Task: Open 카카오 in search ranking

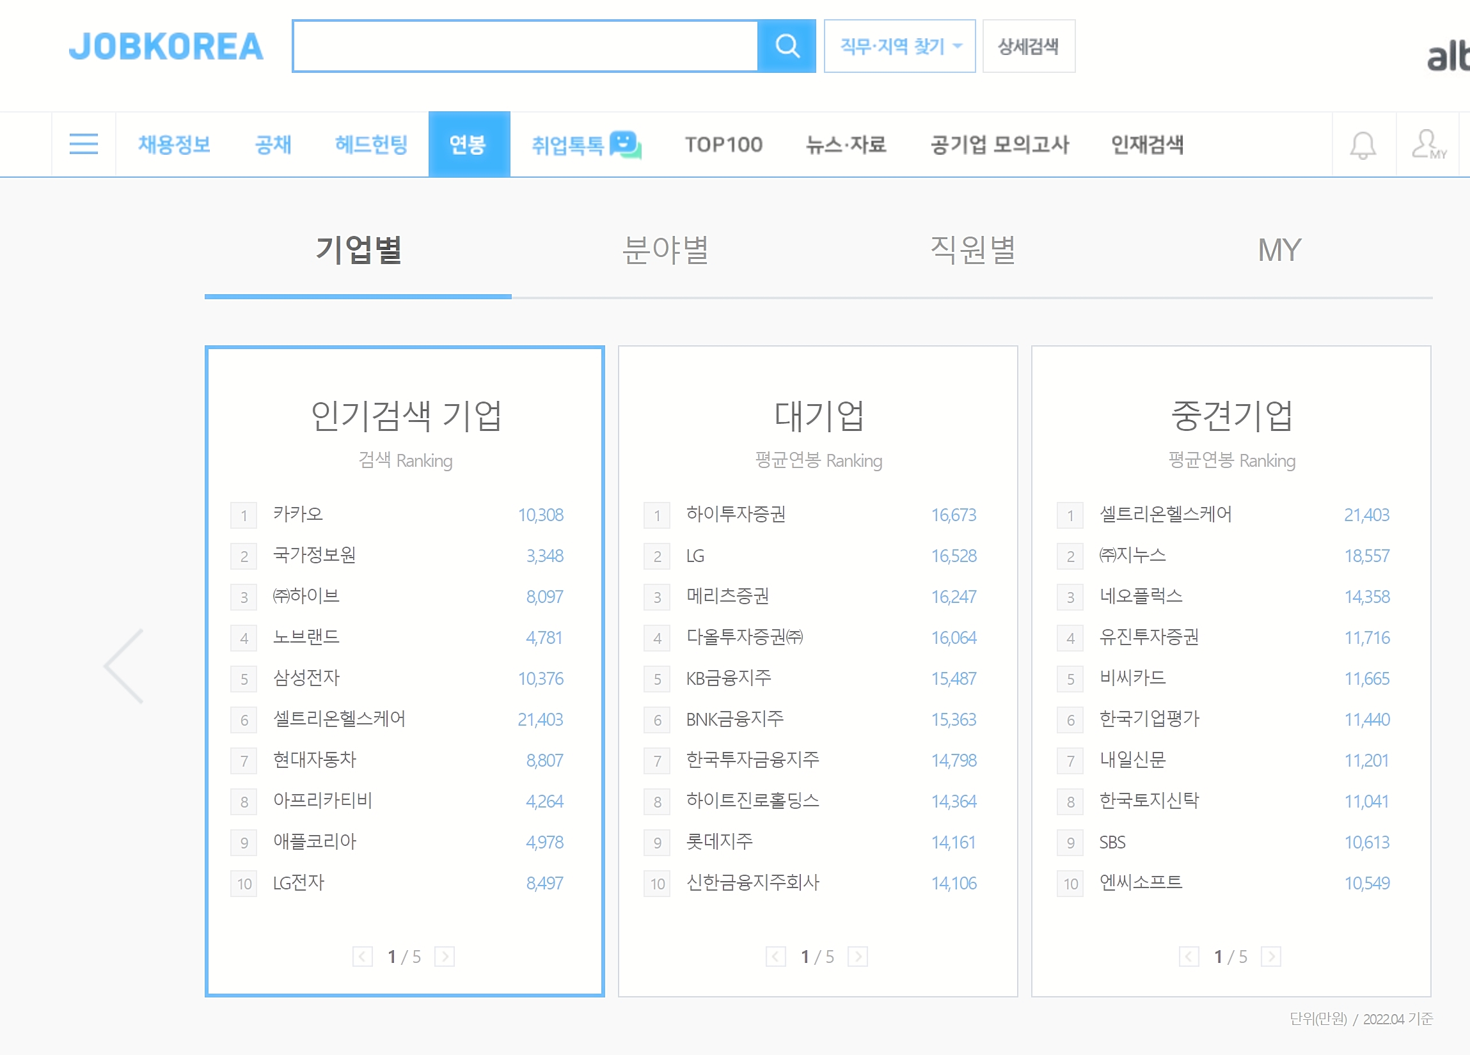Action: (x=297, y=514)
